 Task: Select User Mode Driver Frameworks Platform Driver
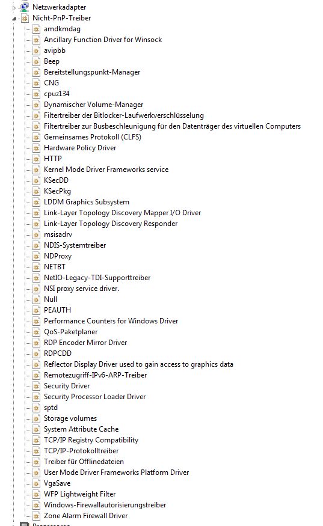(x=116, y=472)
